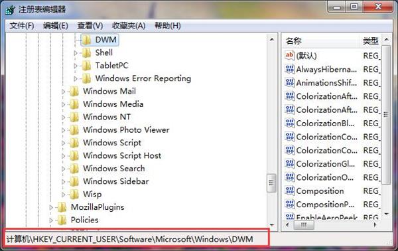Screen dimensions: 398x251
Task: Click the Windows NT folder icon
Action: (74, 118)
